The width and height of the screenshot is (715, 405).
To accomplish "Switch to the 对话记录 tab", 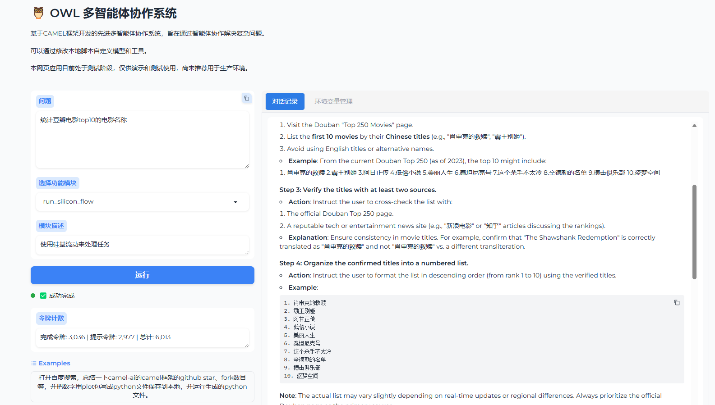I will tap(285, 101).
